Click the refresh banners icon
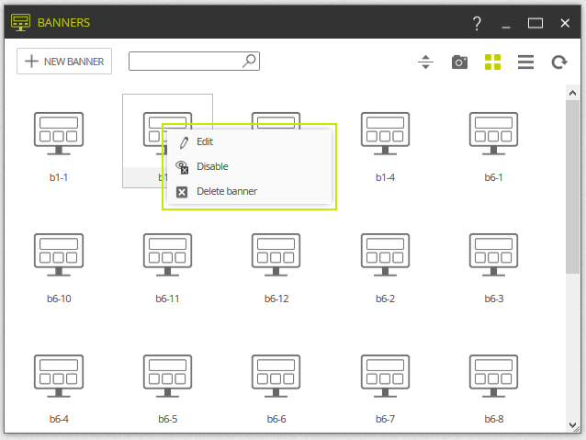Screen dimensions: 586x440 559,62
